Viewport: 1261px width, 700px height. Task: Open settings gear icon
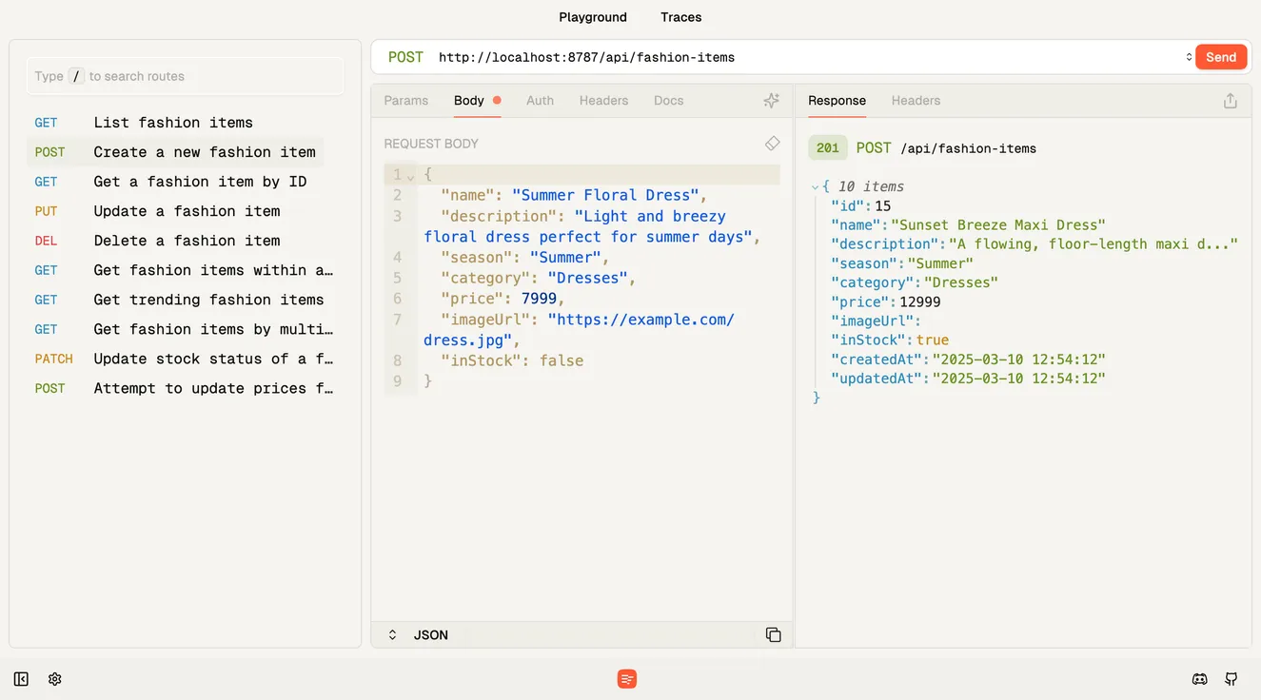pyautogui.click(x=55, y=679)
